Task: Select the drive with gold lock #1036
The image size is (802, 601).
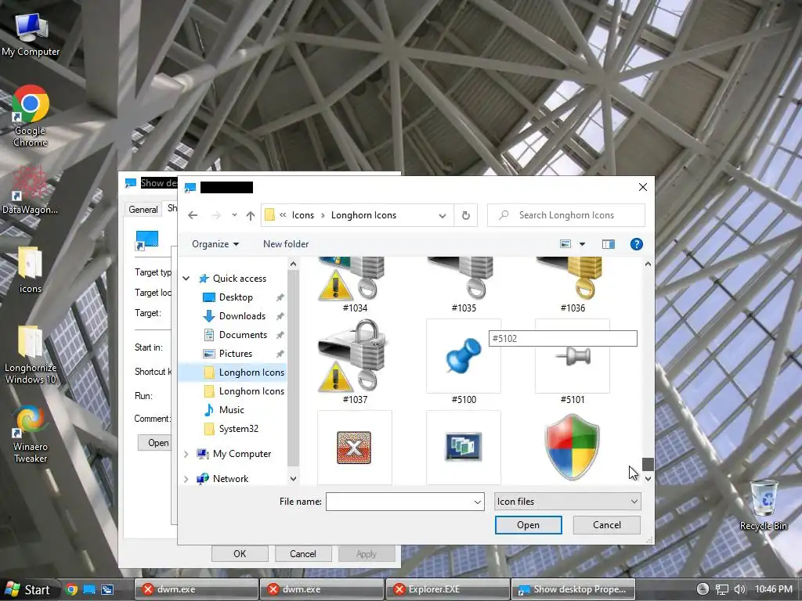Action: tap(573, 279)
